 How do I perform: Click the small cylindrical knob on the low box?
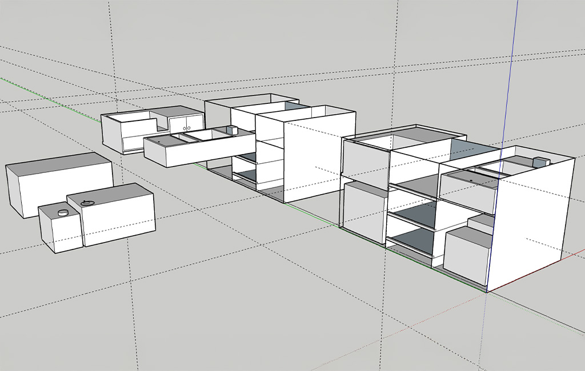pyautogui.click(x=63, y=212)
